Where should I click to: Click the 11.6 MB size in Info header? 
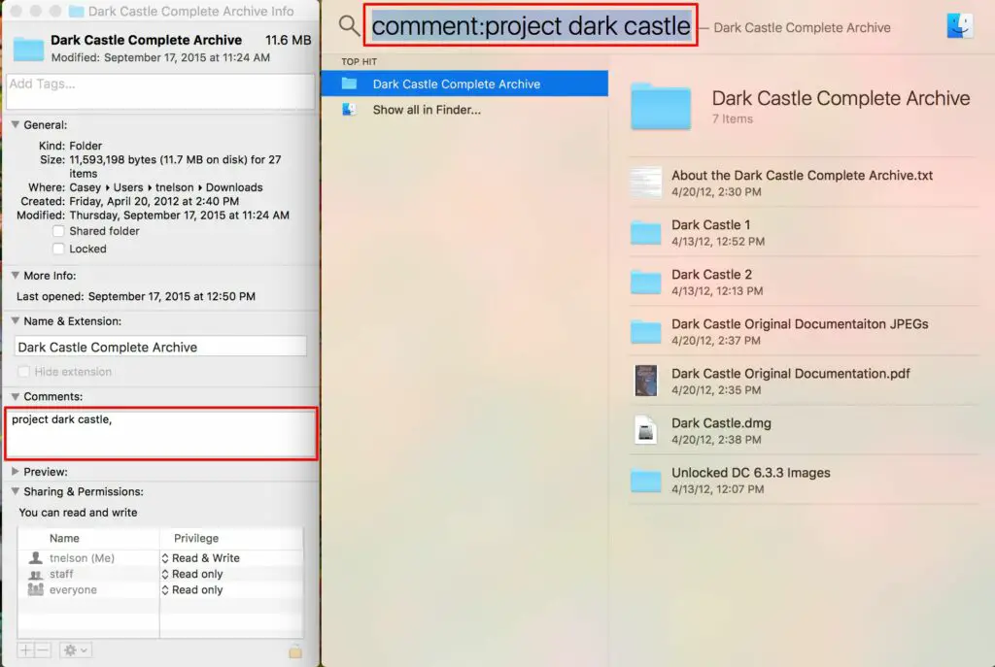pos(288,40)
